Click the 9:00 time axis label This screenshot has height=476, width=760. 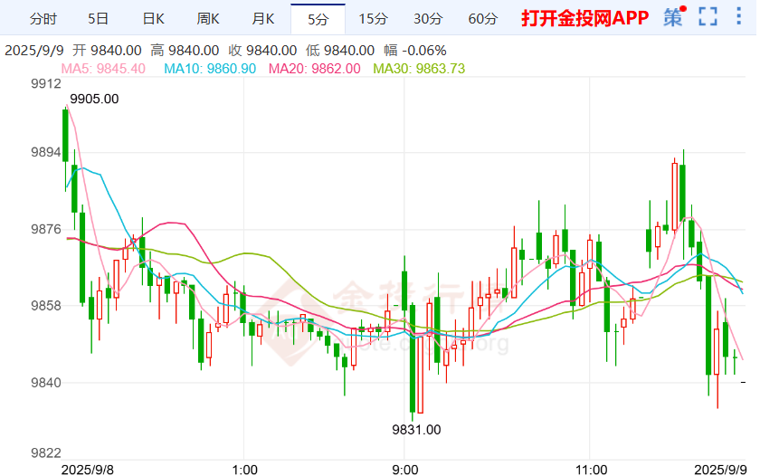point(405,470)
